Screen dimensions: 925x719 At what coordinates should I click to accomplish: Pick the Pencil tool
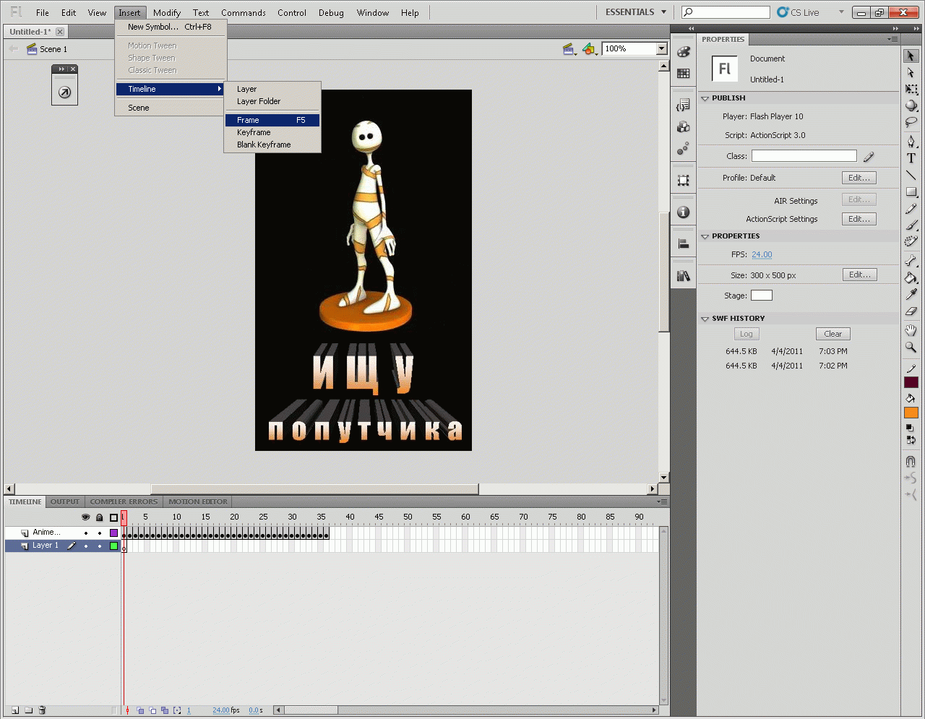tap(911, 209)
